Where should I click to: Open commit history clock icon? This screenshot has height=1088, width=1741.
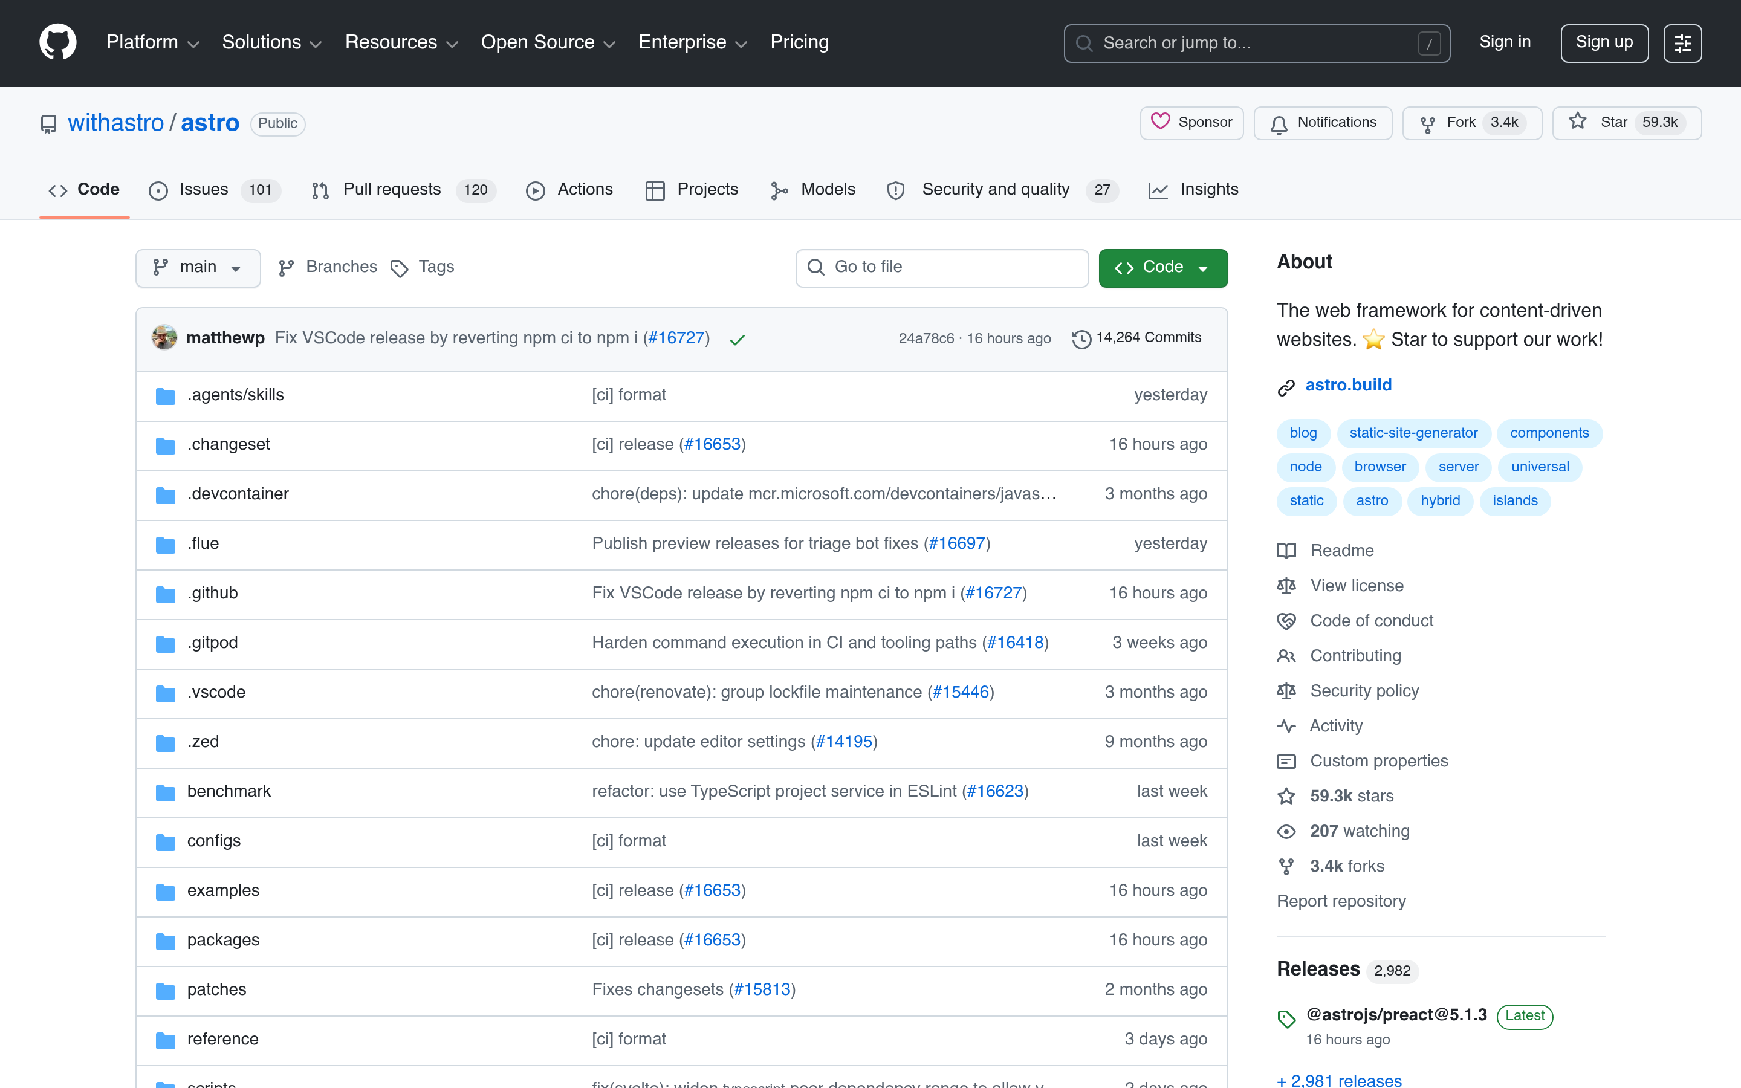pyautogui.click(x=1081, y=339)
